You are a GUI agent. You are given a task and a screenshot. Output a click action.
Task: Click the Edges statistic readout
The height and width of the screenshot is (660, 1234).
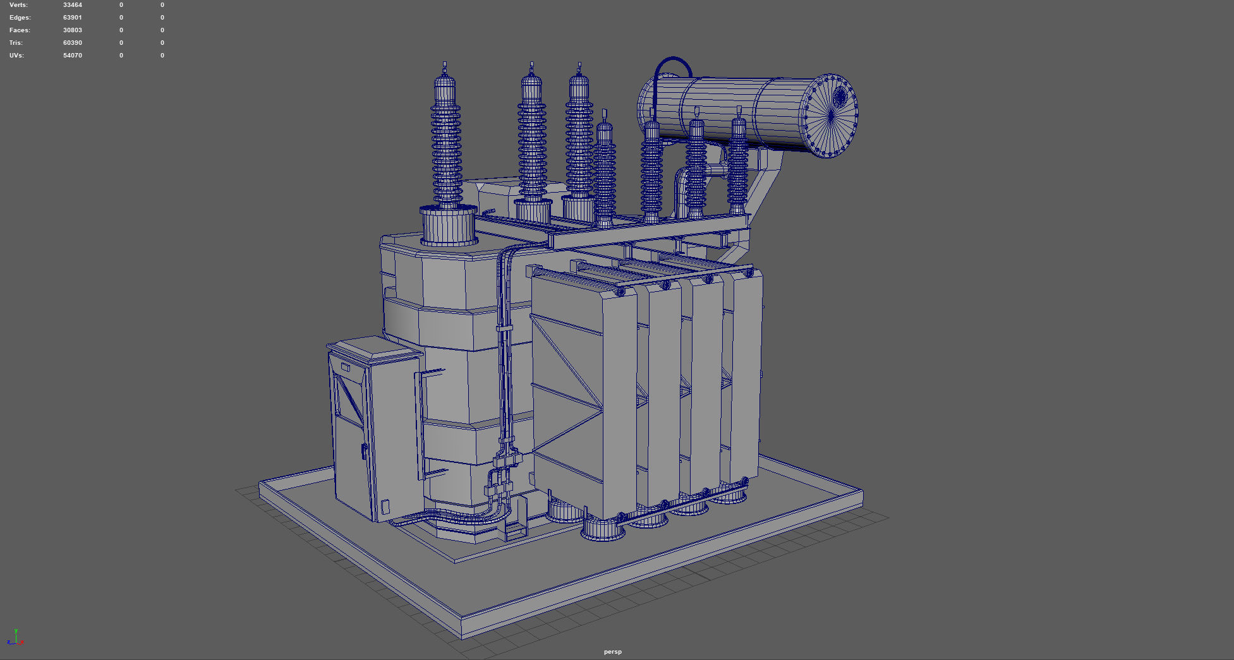pyautogui.click(x=72, y=17)
